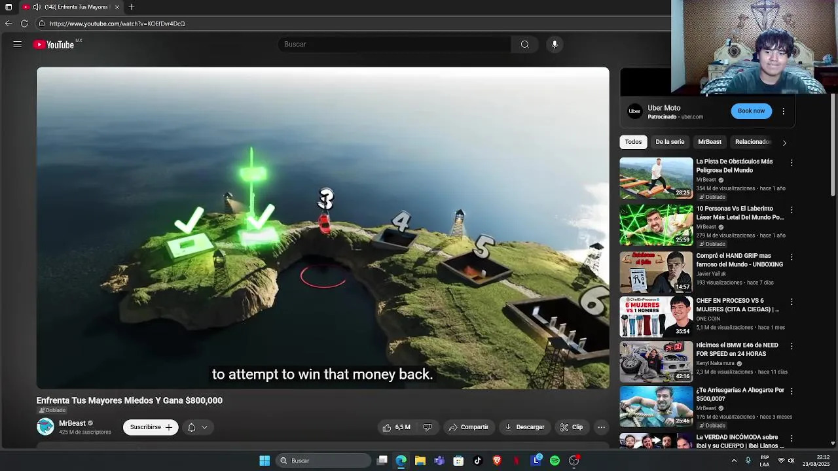Open La Pista De Obstáculos thumbnail

pos(656,178)
